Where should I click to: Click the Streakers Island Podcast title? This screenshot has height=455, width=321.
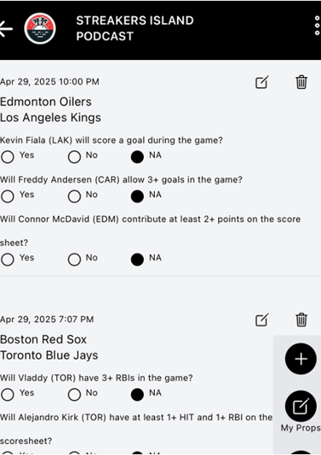pyautogui.click(x=135, y=28)
